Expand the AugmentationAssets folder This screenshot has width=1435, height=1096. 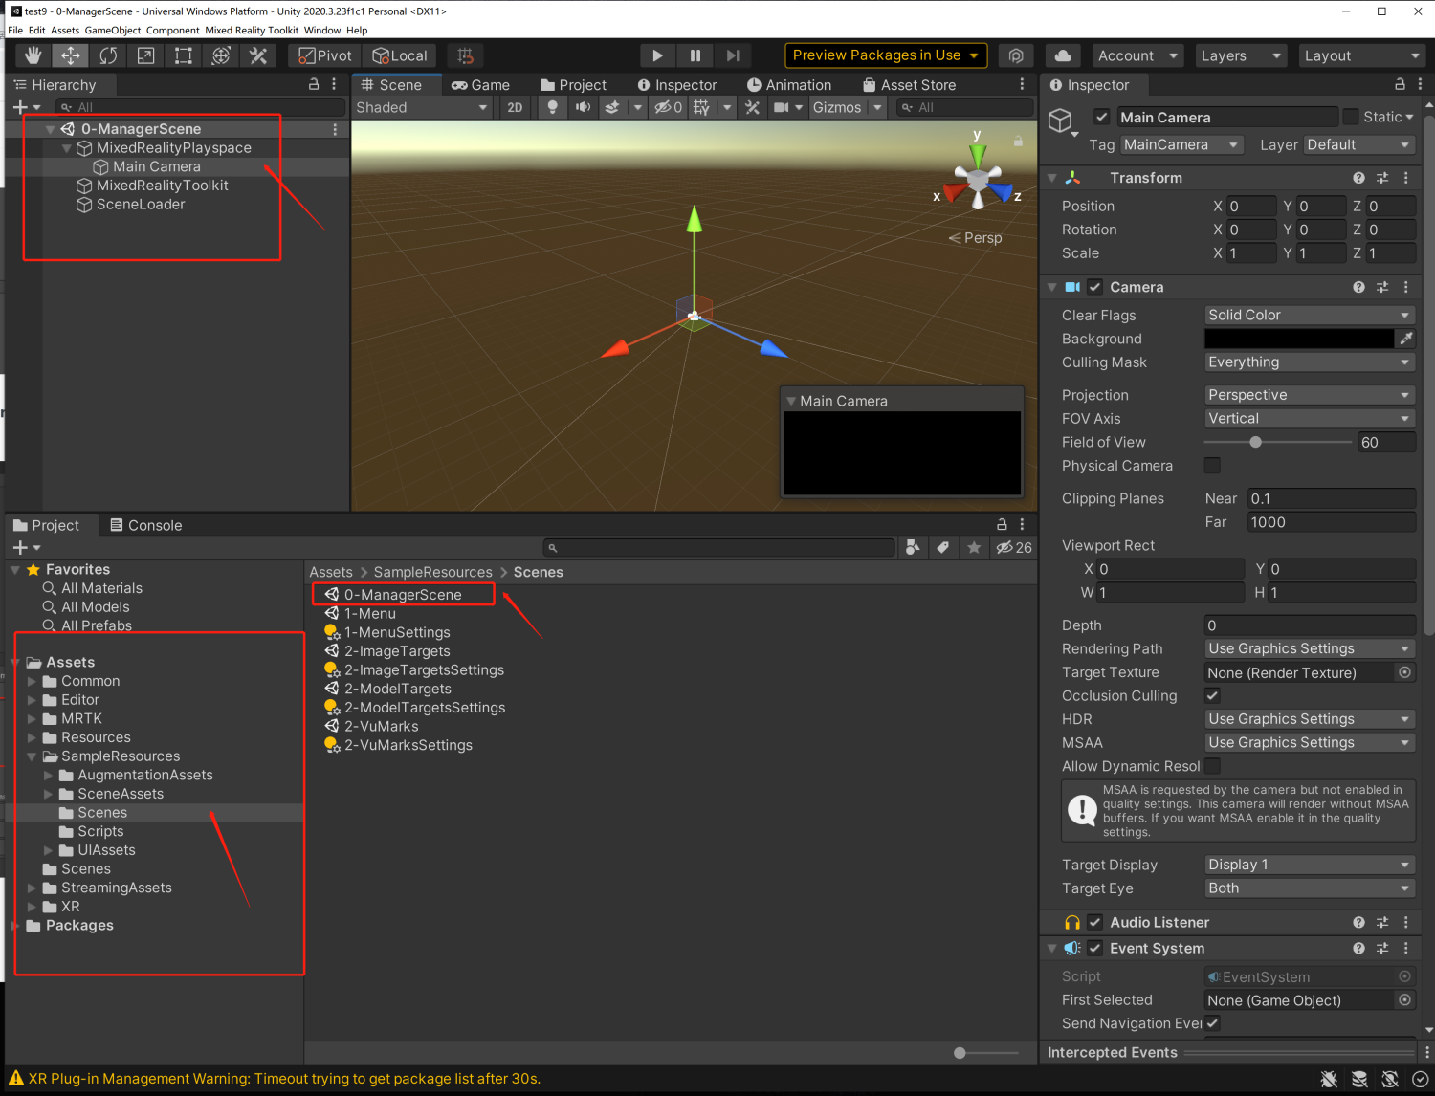tap(49, 775)
